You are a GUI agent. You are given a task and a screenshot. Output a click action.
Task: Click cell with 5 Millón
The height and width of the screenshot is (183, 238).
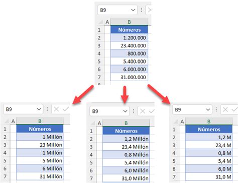pos(40,160)
